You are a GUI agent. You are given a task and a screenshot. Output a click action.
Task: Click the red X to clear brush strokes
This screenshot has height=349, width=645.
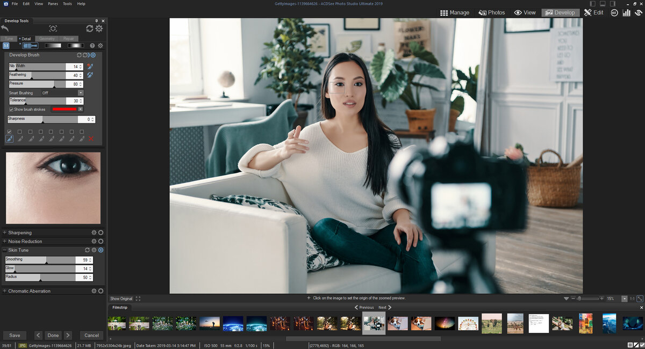(91, 139)
